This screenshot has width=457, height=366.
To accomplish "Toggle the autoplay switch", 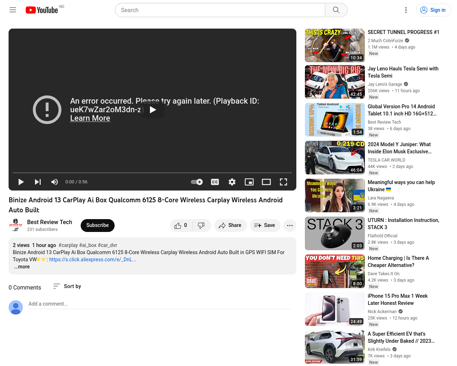I will [x=197, y=182].
